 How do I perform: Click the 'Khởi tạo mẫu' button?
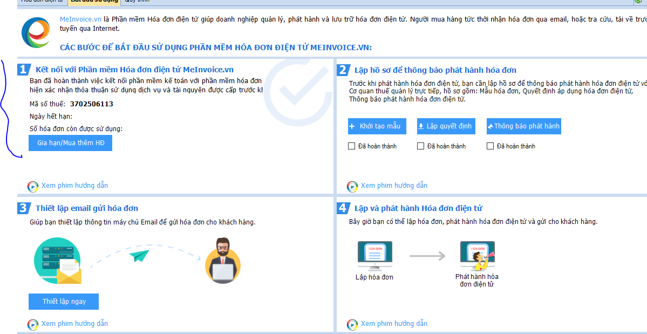click(377, 126)
